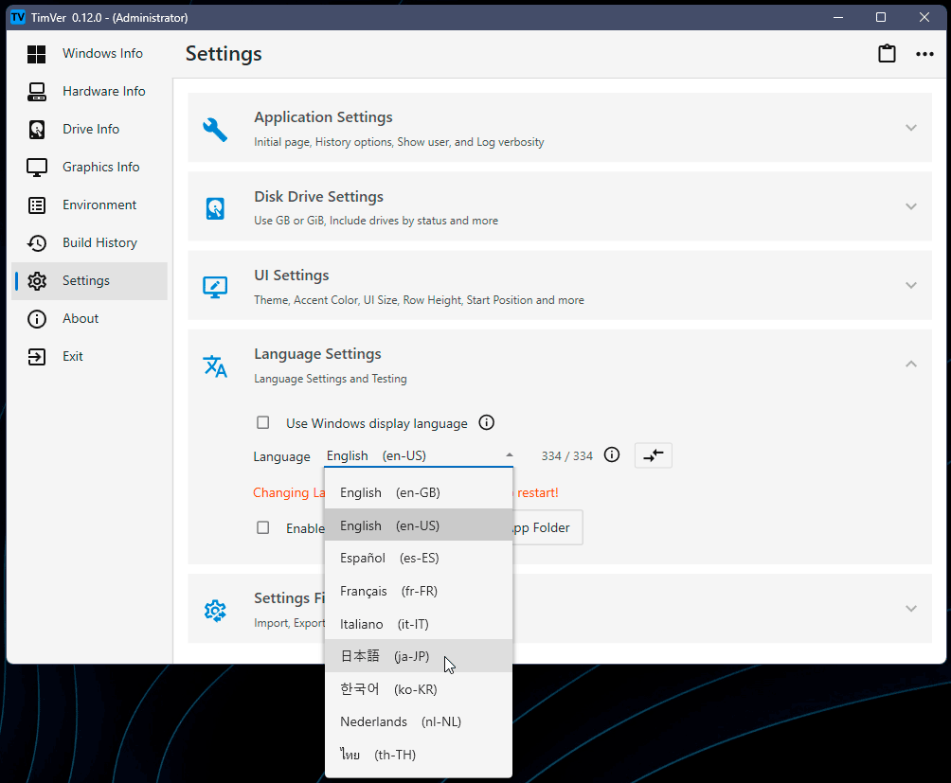
Task: Click the Exit door icon
Action: [36, 357]
